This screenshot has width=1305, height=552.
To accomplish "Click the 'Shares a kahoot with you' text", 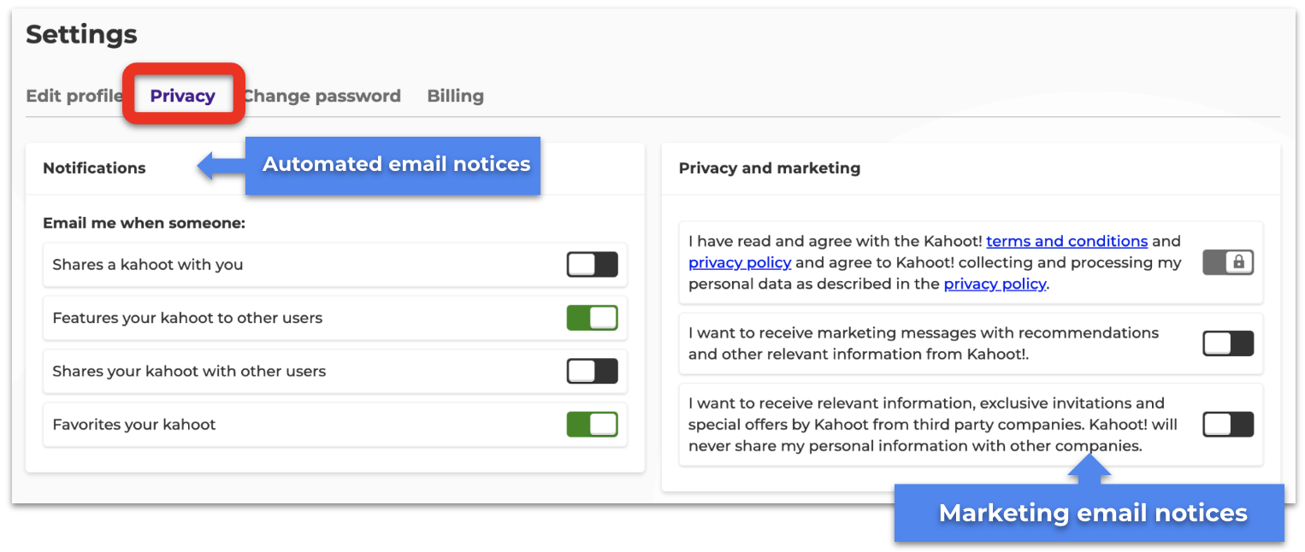I will (148, 265).
